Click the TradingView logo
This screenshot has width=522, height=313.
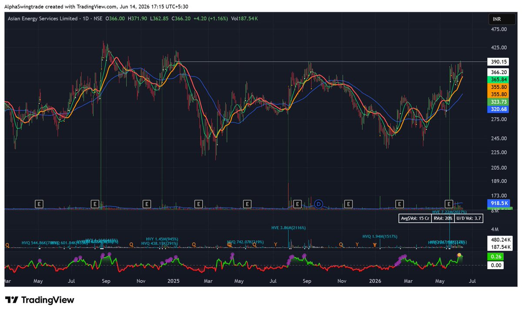click(40, 300)
